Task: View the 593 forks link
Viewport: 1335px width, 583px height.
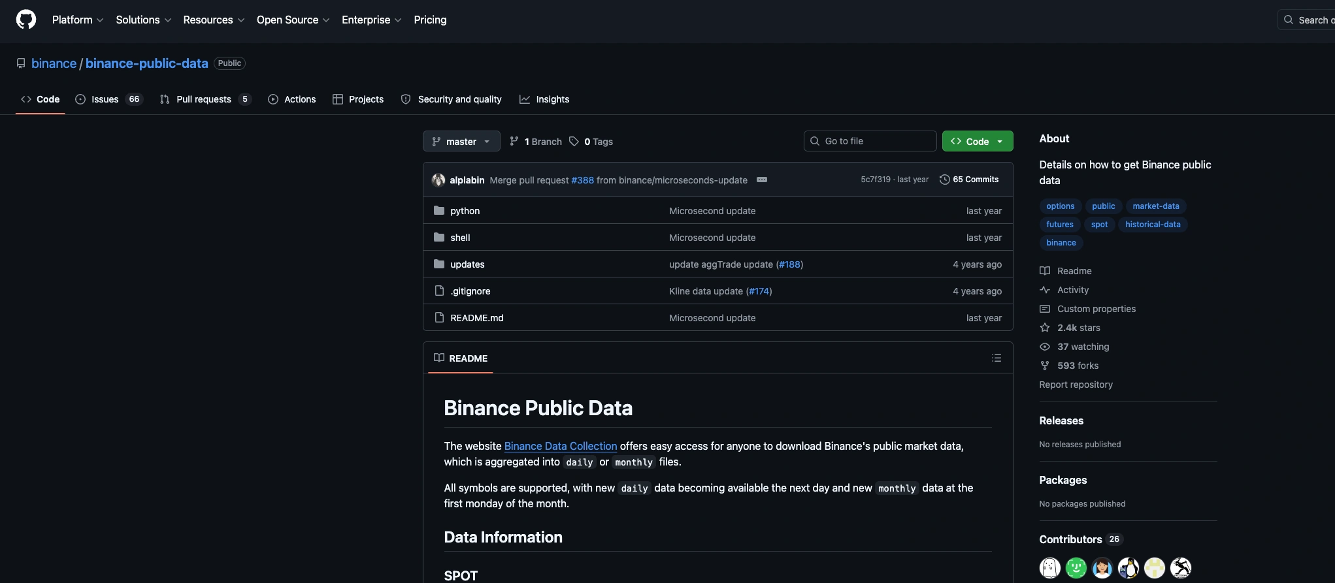Action: pyautogui.click(x=1069, y=366)
